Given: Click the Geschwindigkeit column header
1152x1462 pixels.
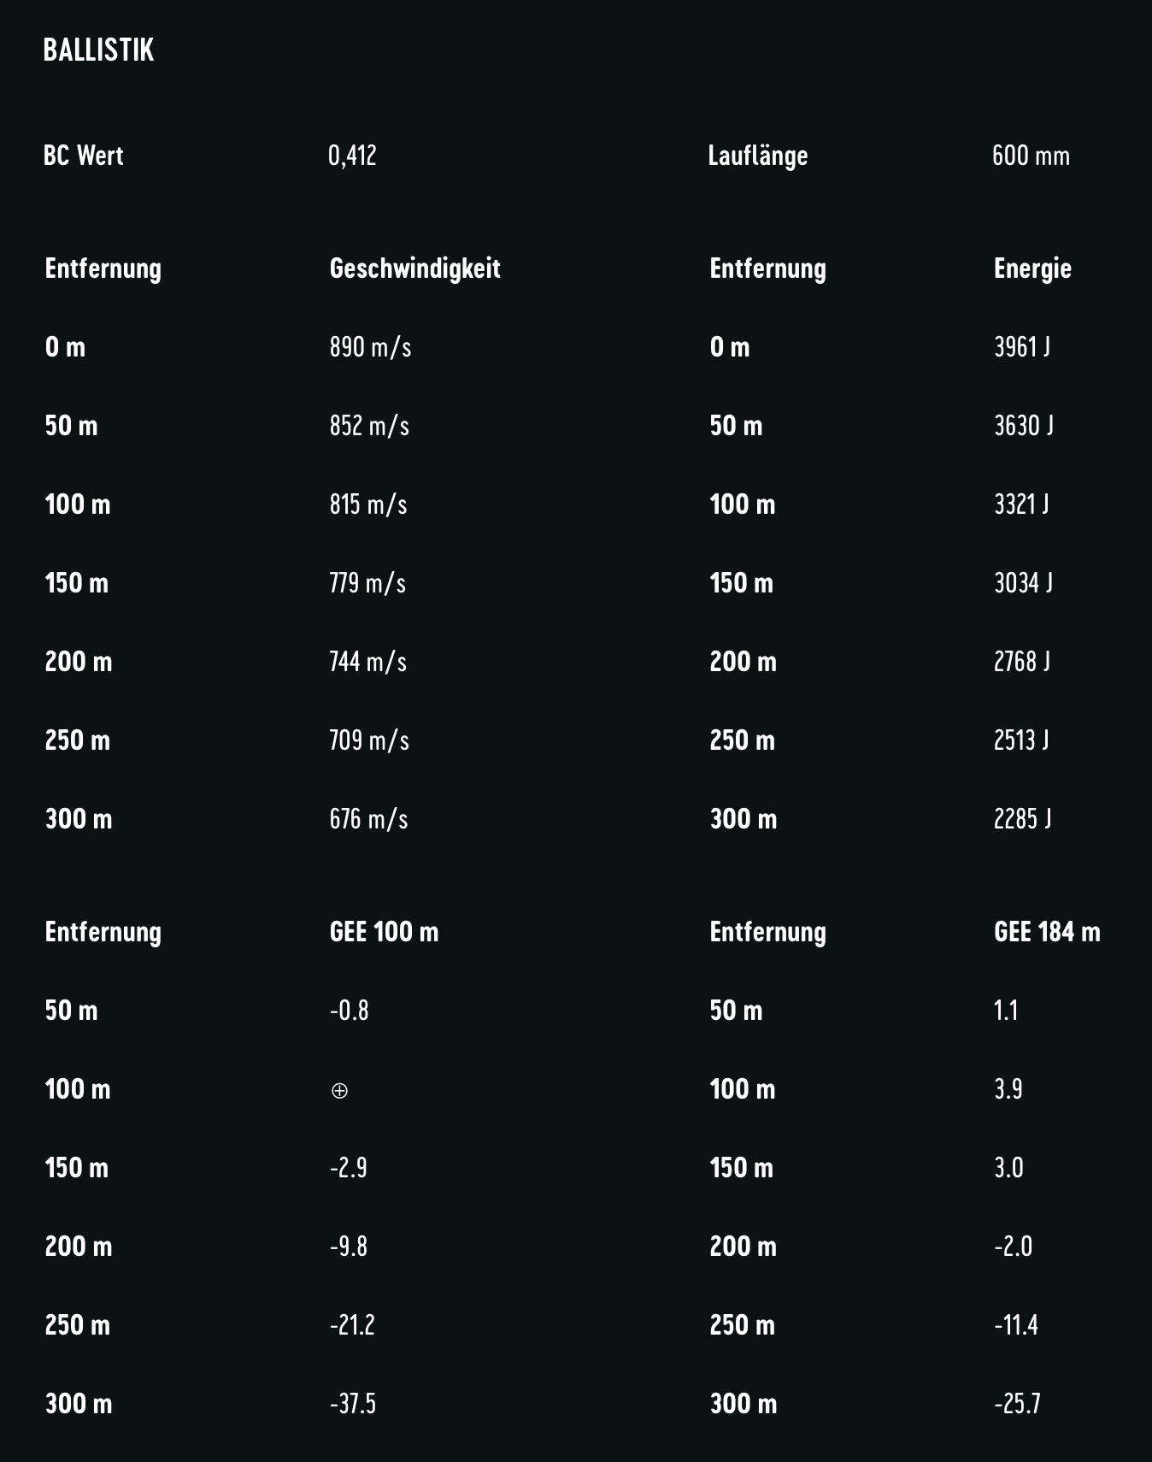Looking at the screenshot, I should click(x=414, y=268).
